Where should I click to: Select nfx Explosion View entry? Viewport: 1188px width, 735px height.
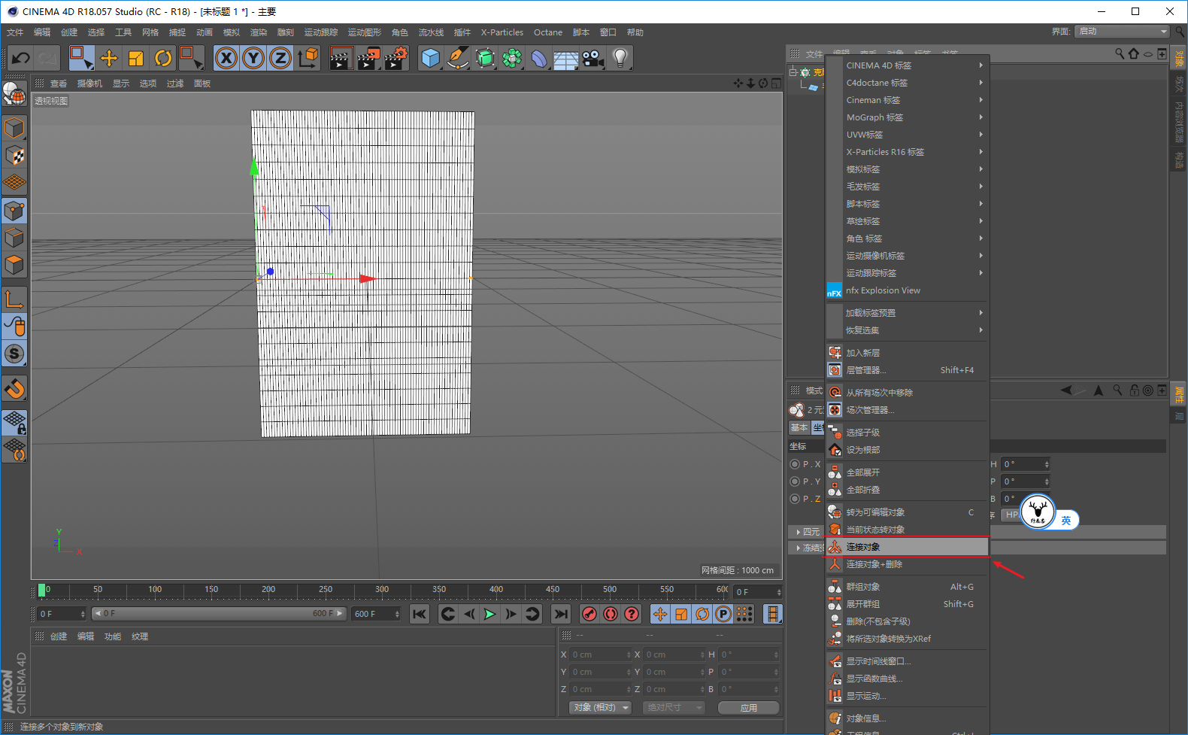pos(908,290)
